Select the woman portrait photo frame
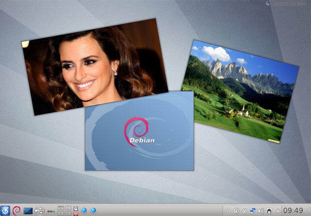The image size is (311, 216). click(95, 67)
